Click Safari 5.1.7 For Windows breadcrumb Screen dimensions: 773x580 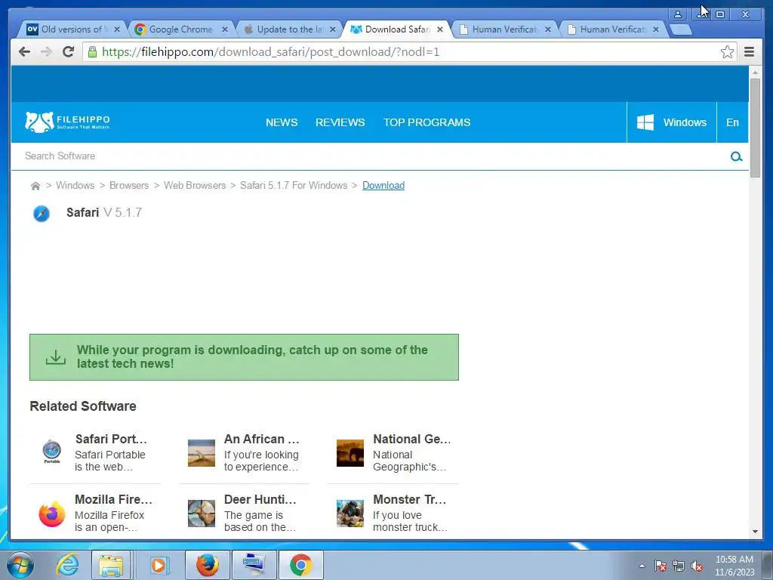click(294, 186)
